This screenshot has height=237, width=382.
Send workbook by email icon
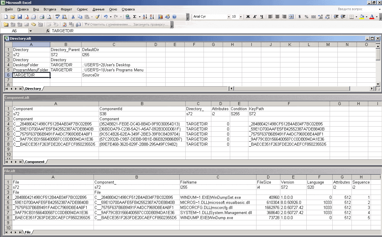33,17
